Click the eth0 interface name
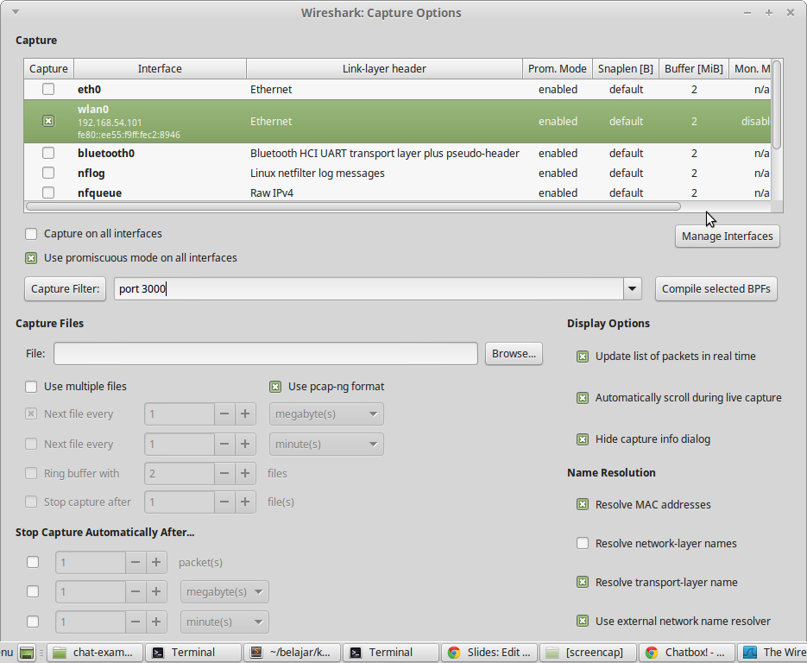Image resolution: width=807 pixels, height=663 pixels. (x=89, y=89)
